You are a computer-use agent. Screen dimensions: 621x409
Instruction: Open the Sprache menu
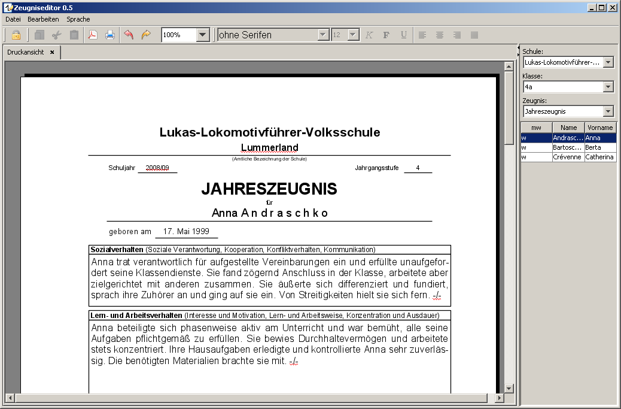[78, 19]
